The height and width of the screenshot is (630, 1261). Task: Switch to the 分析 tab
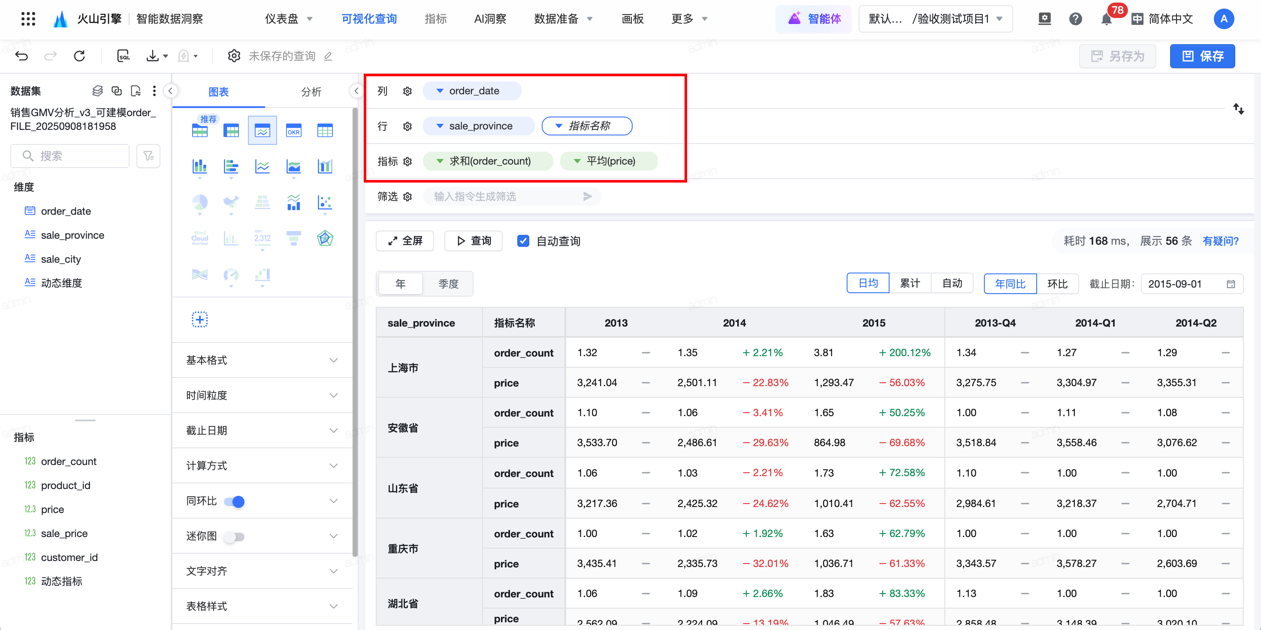click(x=311, y=91)
